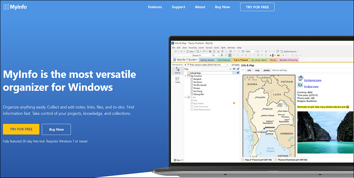Open the Segoe UI font dropdown
Viewport: 354px width, 178px height.
[212, 55]
